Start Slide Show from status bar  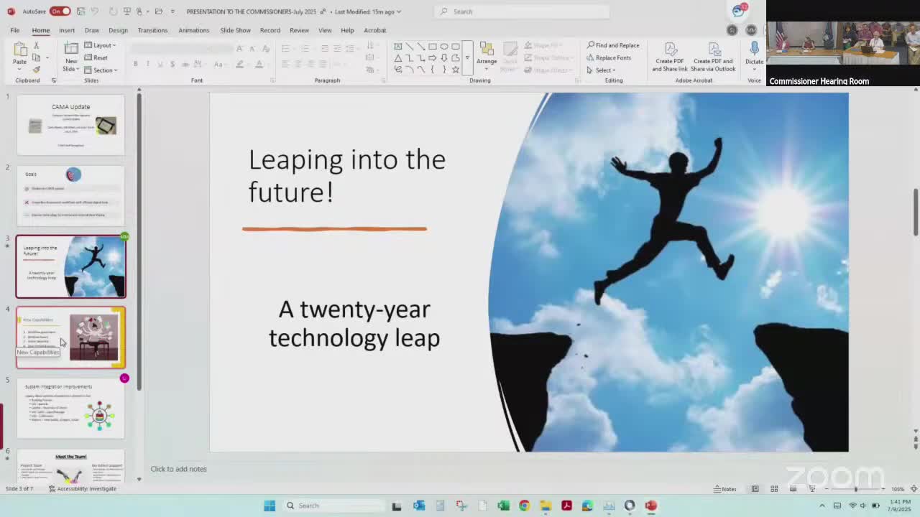click(x=812, y=489)
